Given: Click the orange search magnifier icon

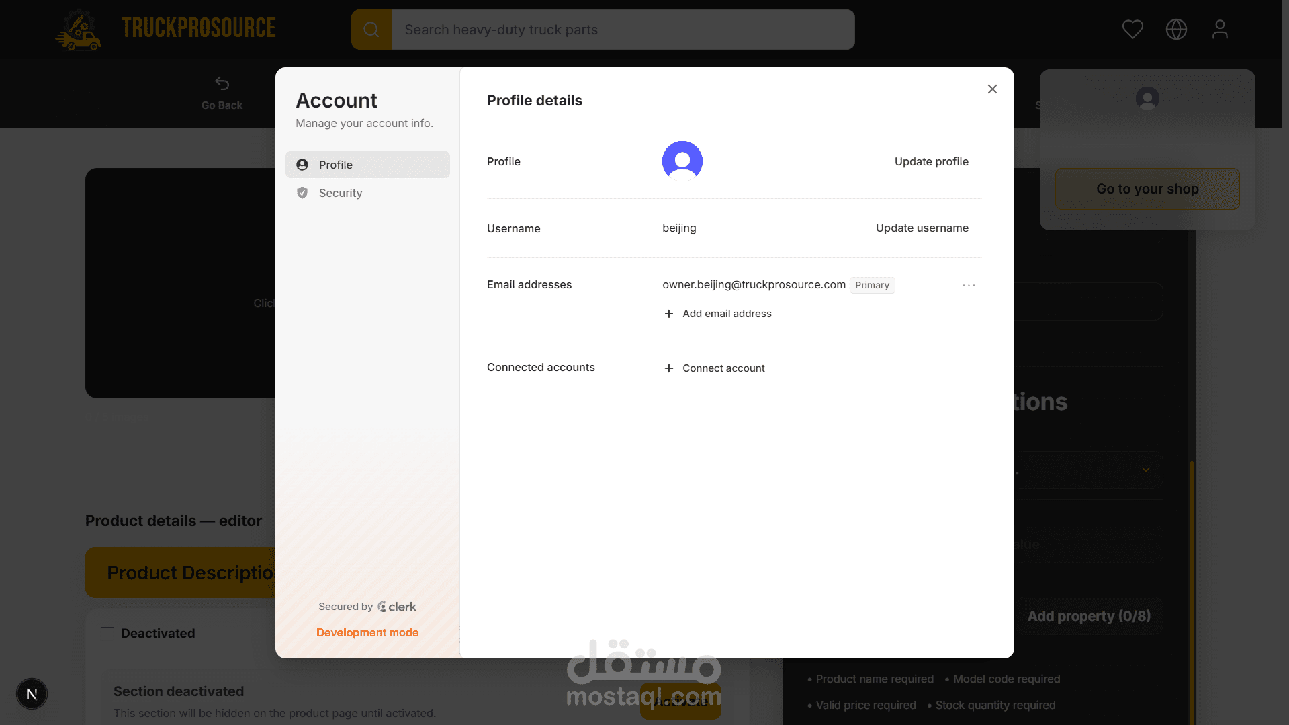Looking at the screenshot, I should click(x=371, y=30).
